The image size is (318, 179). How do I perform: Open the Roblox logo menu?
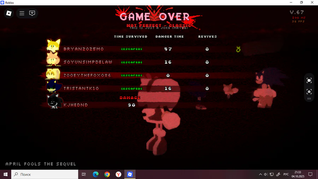pyautogui.click(x=9, y=13)
